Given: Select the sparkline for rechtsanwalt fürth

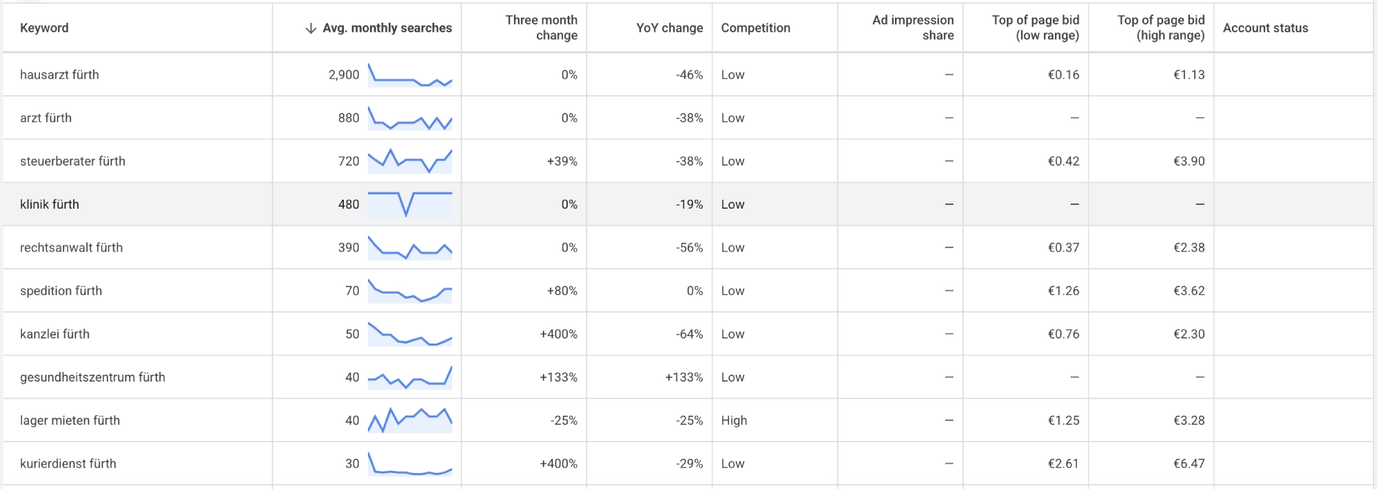Looking at the screenshot, I should click(x=410, y=247).
